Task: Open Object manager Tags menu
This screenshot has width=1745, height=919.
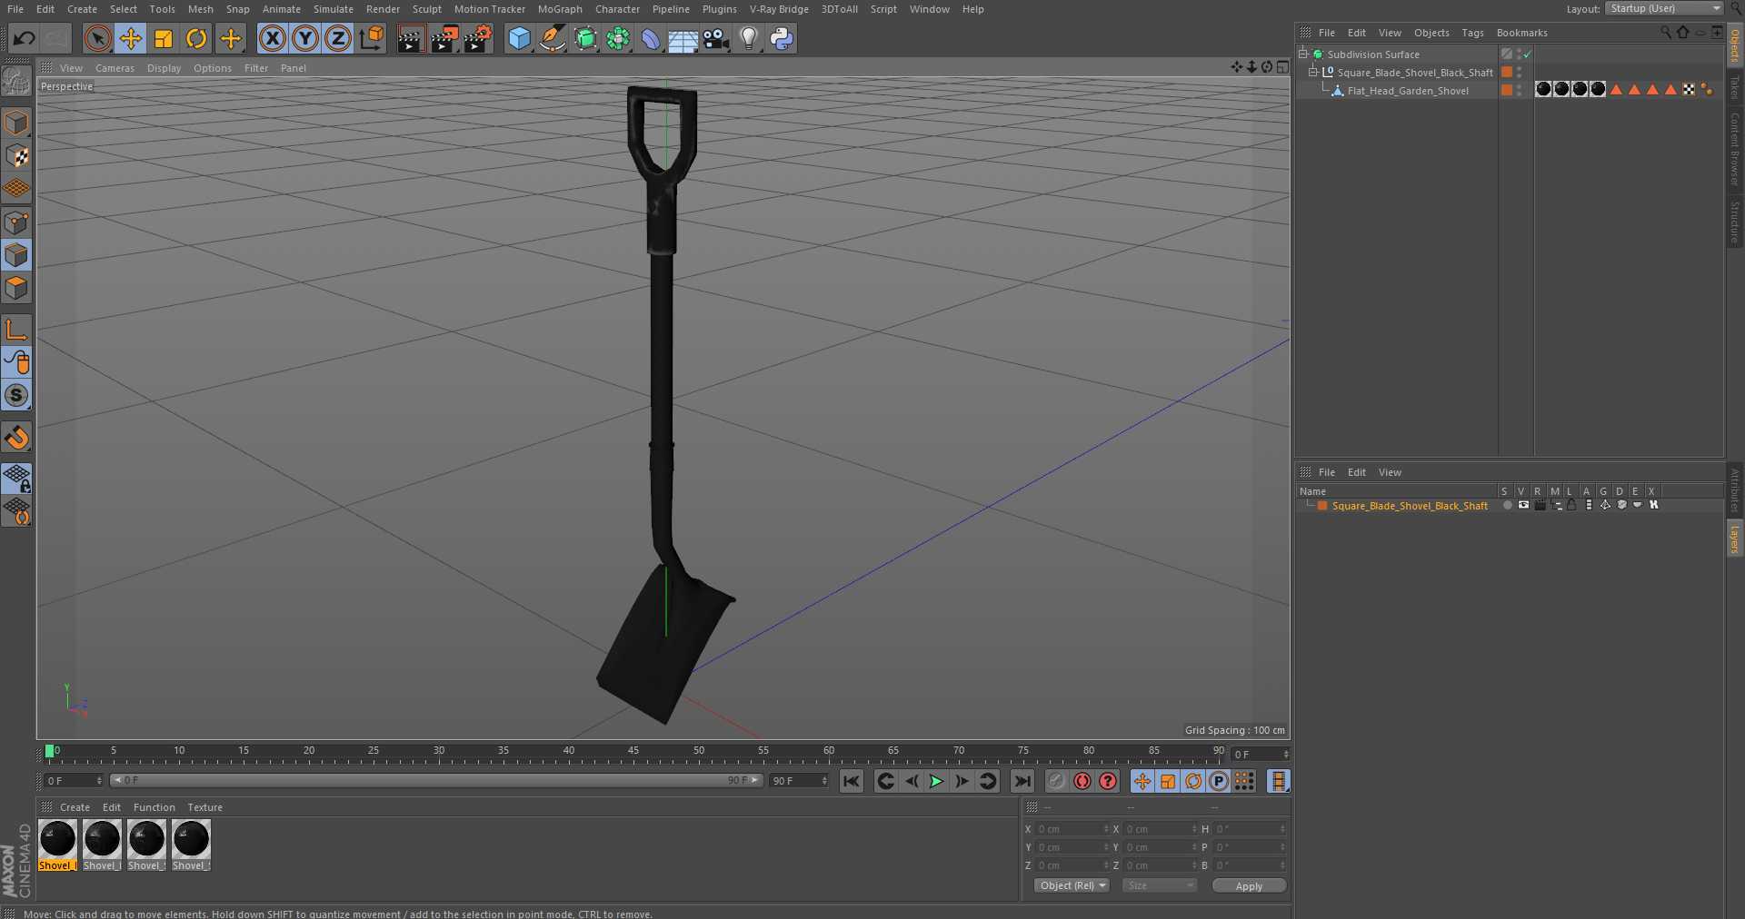Action: coord(1472,33)
